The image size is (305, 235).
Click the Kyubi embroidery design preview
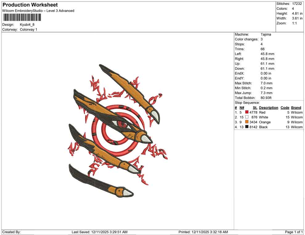click(x=118, y=131)
